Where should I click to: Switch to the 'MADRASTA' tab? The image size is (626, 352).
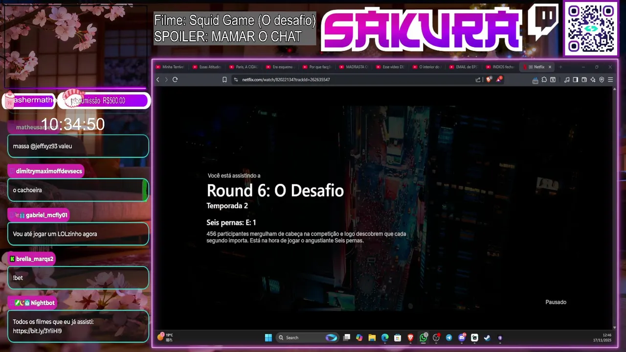click(353, 67)
